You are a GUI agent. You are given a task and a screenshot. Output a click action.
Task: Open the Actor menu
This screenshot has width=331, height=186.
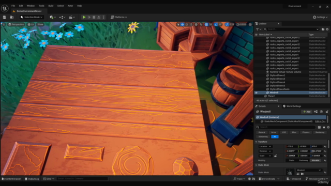click(x=70, y=6)
